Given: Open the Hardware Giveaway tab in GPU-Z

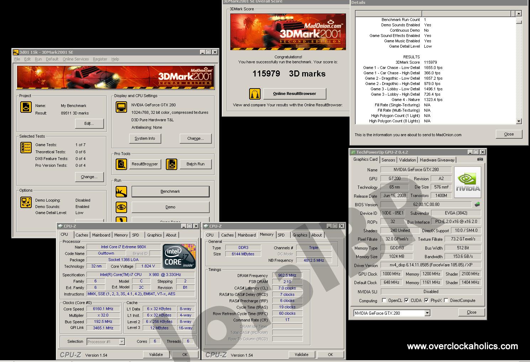Looking at the screenshot, I should point(437,160).
